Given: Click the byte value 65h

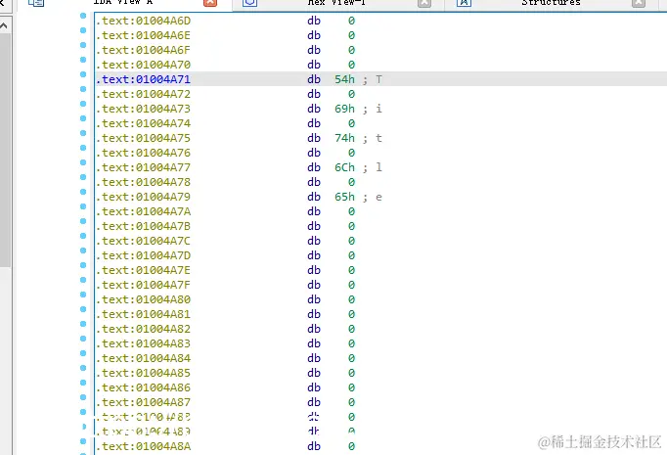Looking at the screenshot, I should 344,197.
